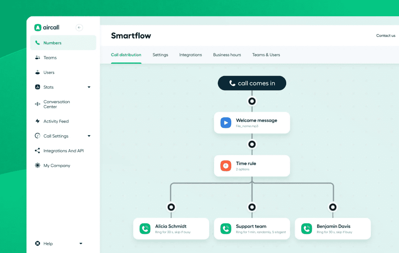Click the play icon on Welcome message node

coord(225,123)
